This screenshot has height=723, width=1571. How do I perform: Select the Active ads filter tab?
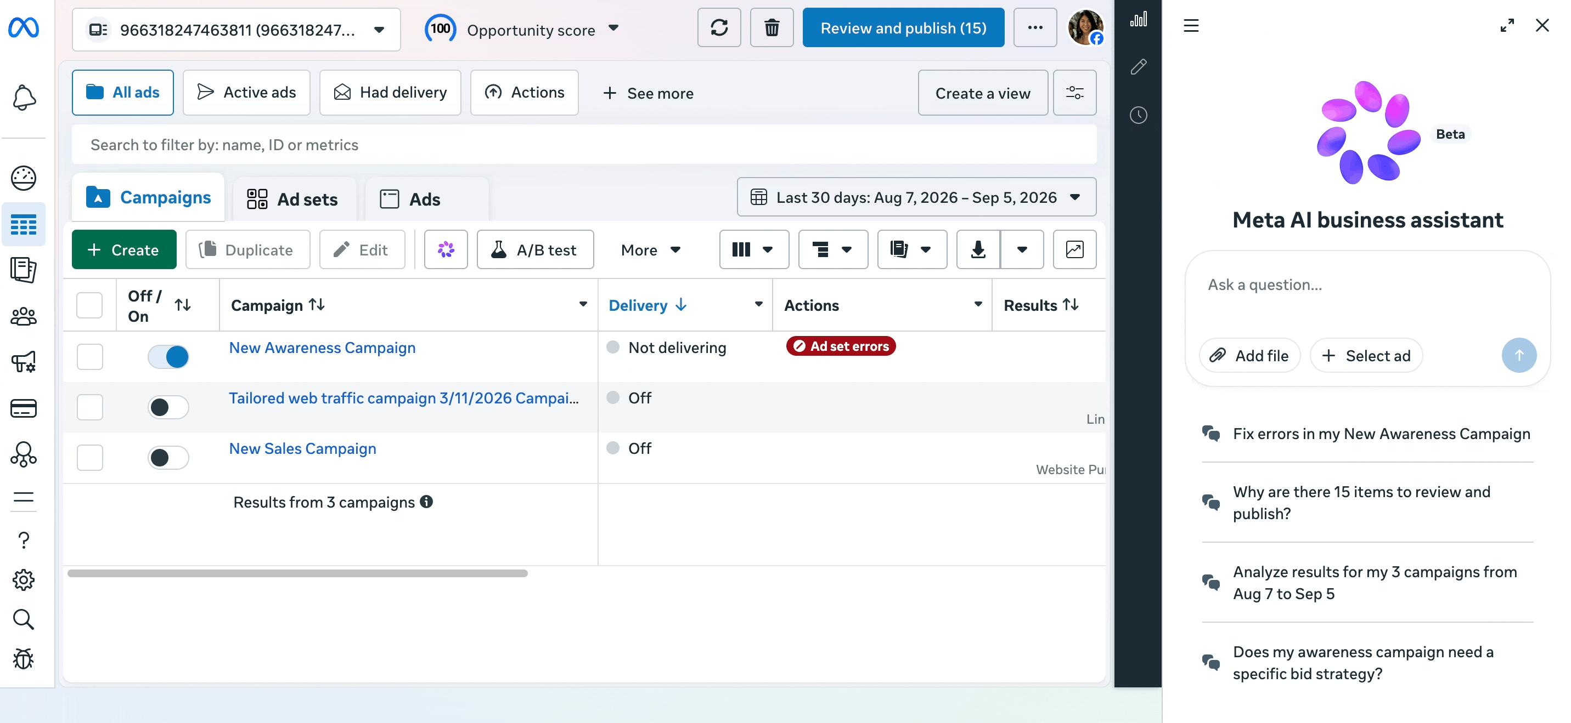point(246,93)
